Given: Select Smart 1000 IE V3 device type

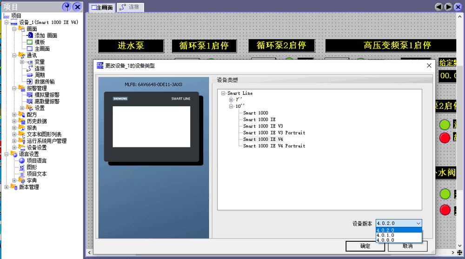Looking at the screenshot, I should (263, 126).
